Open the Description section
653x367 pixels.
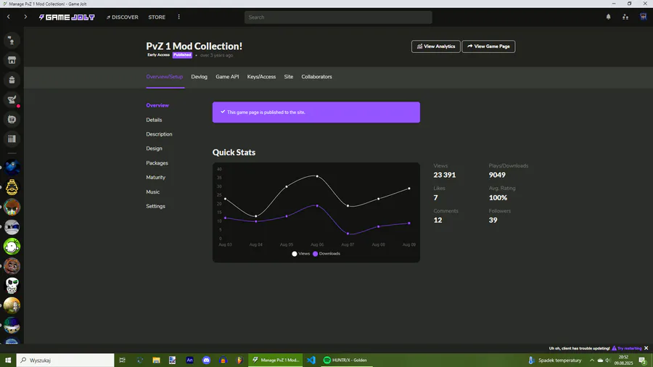tap(159, 134)
